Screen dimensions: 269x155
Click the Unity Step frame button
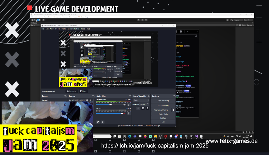coord(146,20)
